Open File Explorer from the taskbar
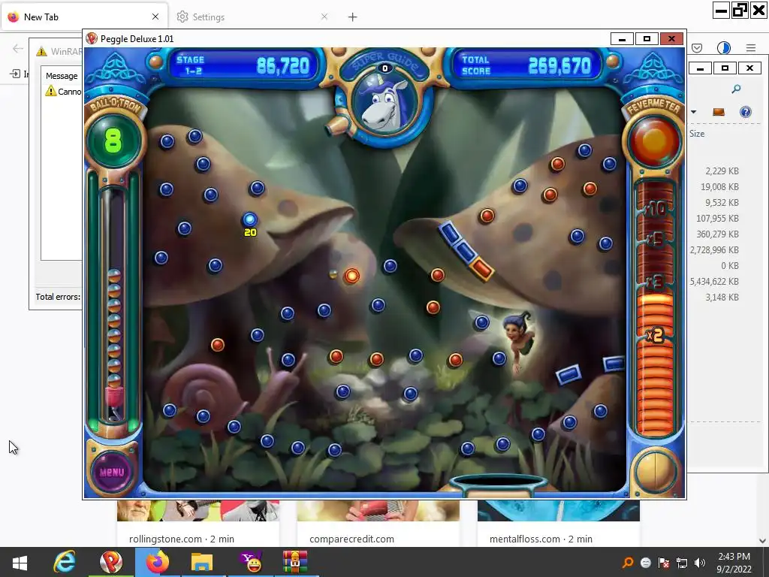The width and height of the screenshot is (769, 577). tap(202, 562)
